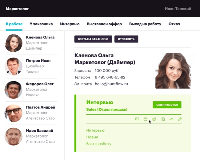
Task: Click the paper plane send icon
Action: [154, 119]
